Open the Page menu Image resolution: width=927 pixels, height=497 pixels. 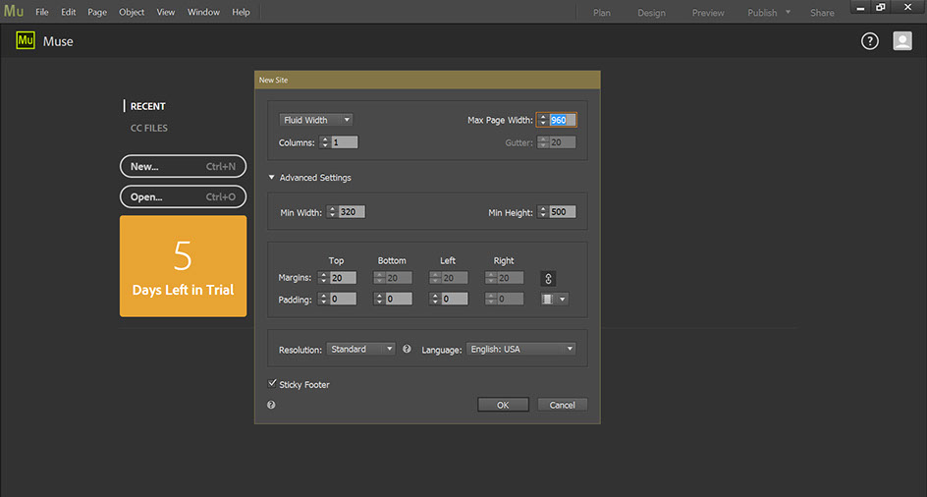(97, 12)
